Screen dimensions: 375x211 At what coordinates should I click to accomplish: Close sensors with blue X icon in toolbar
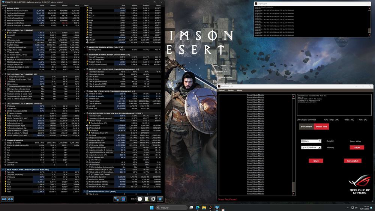click(x=160, y=199)
